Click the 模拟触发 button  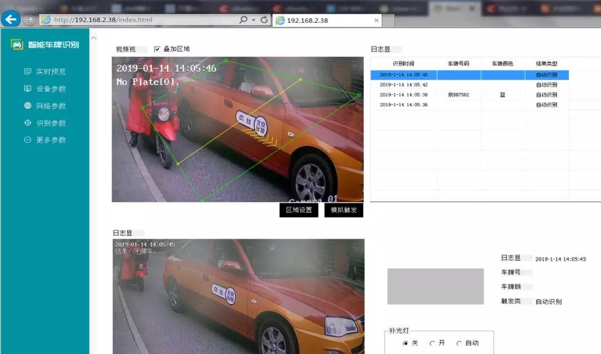point(344,210)
